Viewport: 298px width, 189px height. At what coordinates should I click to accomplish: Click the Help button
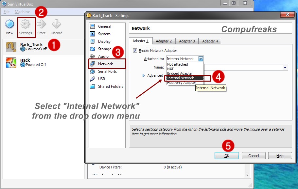(x=280, y=155)
